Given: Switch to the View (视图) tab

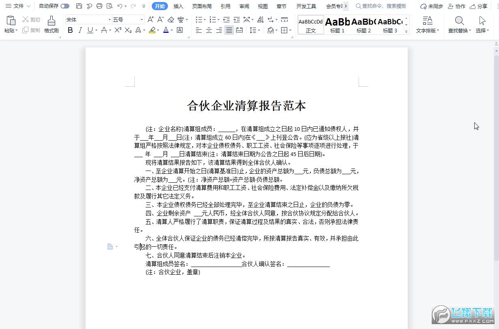Looking at the screenshot, I should 263,6.
